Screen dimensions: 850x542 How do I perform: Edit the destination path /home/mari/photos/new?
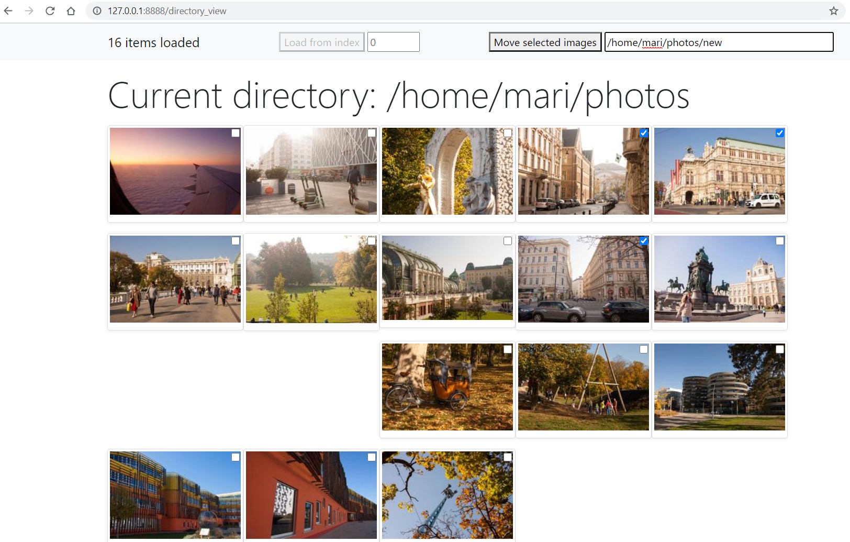tap(719, 42)
